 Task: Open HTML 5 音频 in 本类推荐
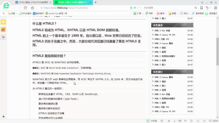(x=160, y=52)
